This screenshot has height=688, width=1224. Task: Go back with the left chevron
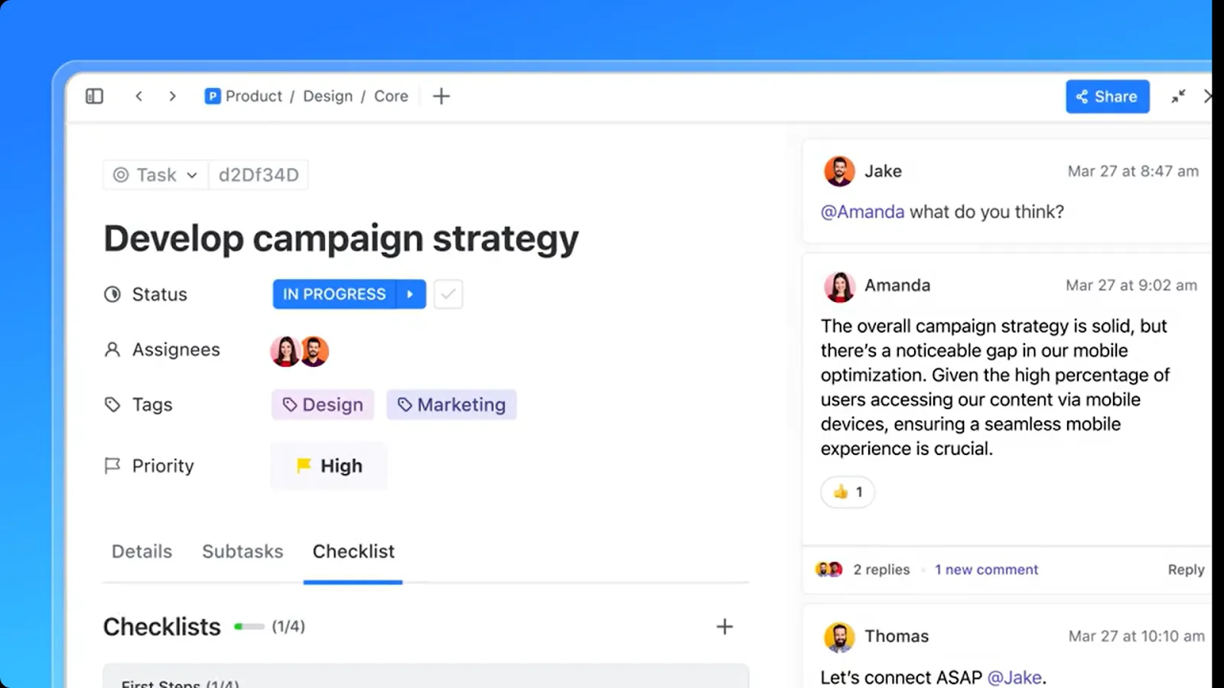click(138, 96)
